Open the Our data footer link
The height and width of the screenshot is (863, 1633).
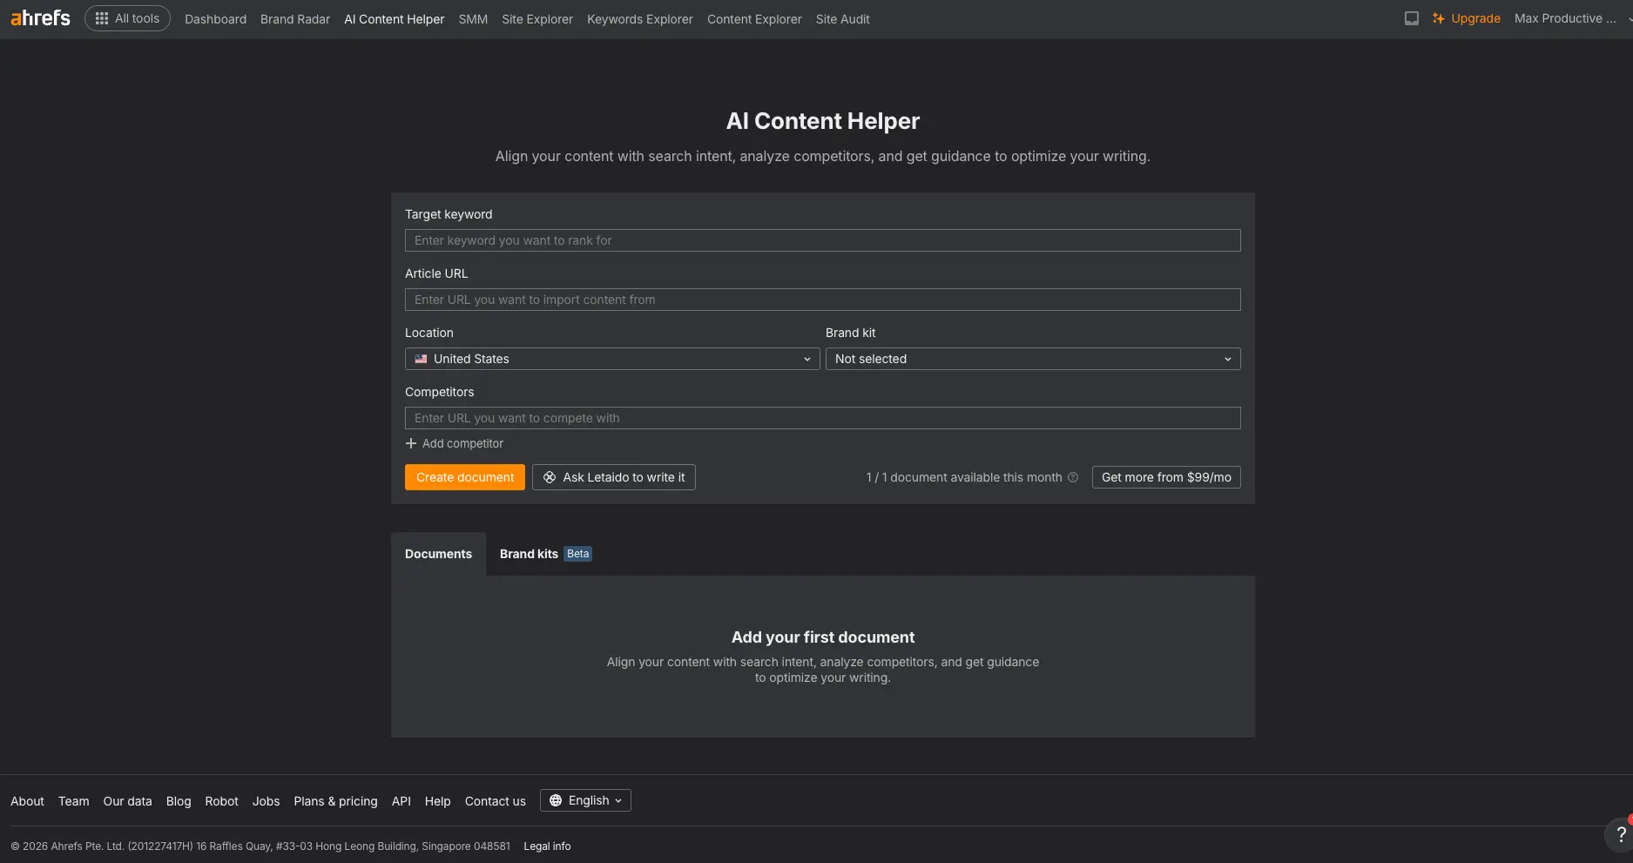pos(127,801)
